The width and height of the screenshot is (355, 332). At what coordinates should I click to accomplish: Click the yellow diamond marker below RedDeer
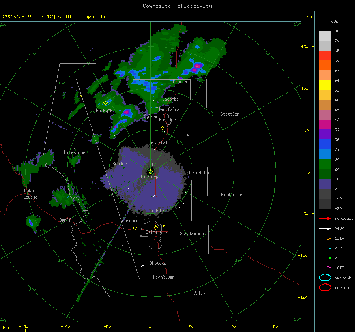[x=162, y=128]
